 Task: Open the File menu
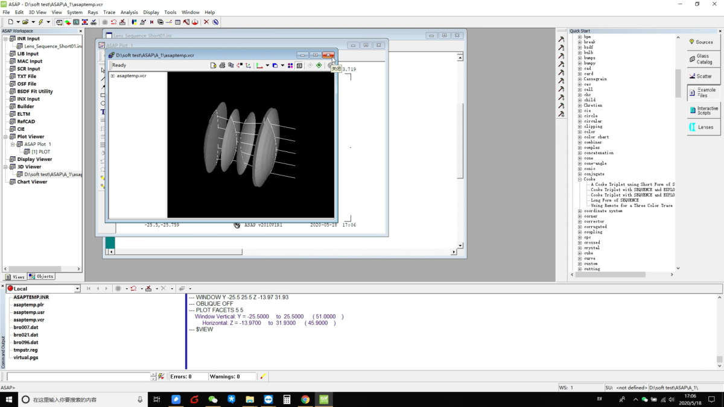(x=6, y=12)
